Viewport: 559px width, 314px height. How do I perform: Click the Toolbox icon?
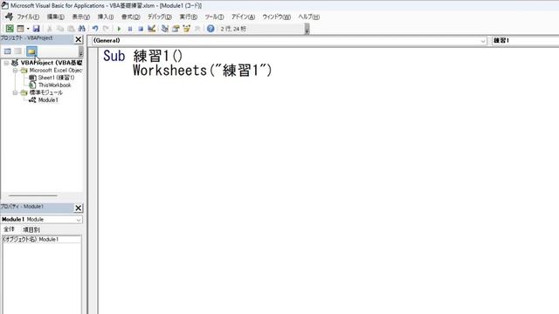point(197,29)
